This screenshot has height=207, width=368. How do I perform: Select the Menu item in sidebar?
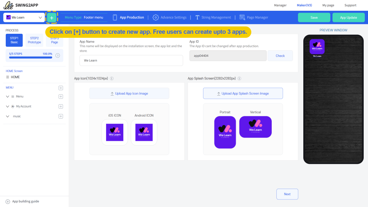coord(20,96)
